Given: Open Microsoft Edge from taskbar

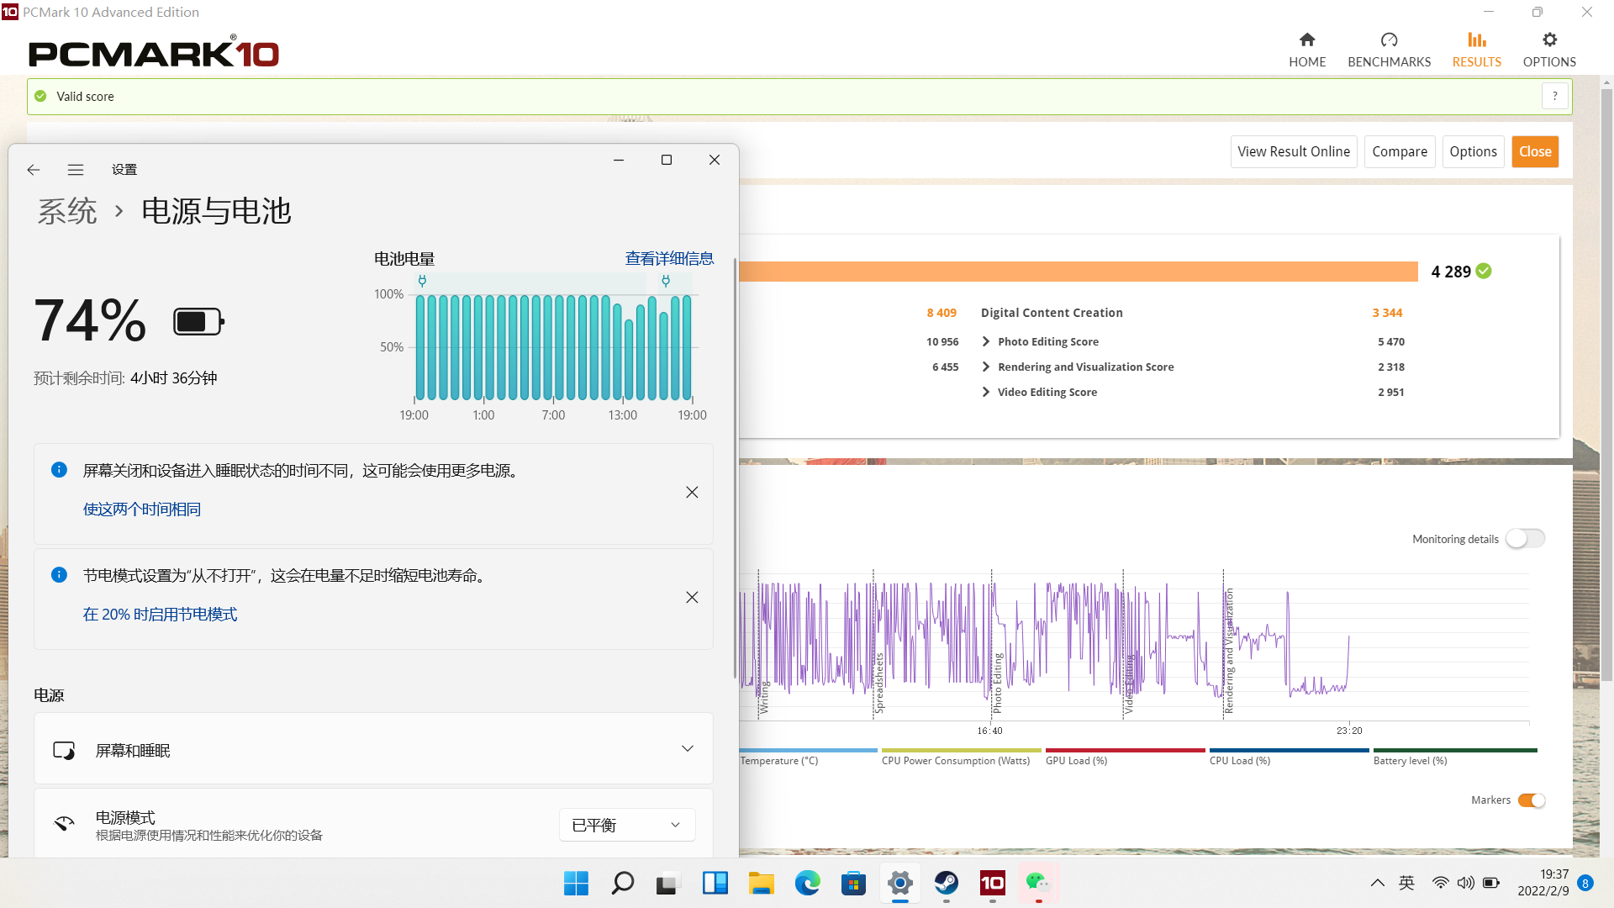Looking at the screenshot, I should coord(807,883).
